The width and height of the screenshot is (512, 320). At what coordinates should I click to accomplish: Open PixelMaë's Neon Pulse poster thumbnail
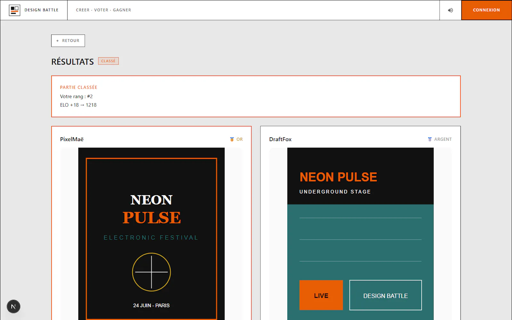point(151,234)
